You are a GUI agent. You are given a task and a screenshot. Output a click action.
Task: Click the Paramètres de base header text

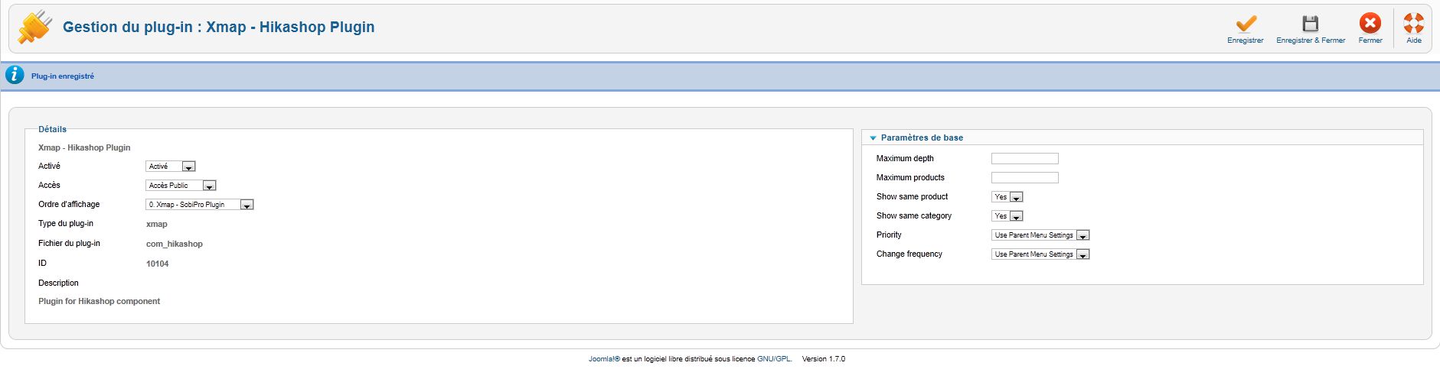[922, 138]
